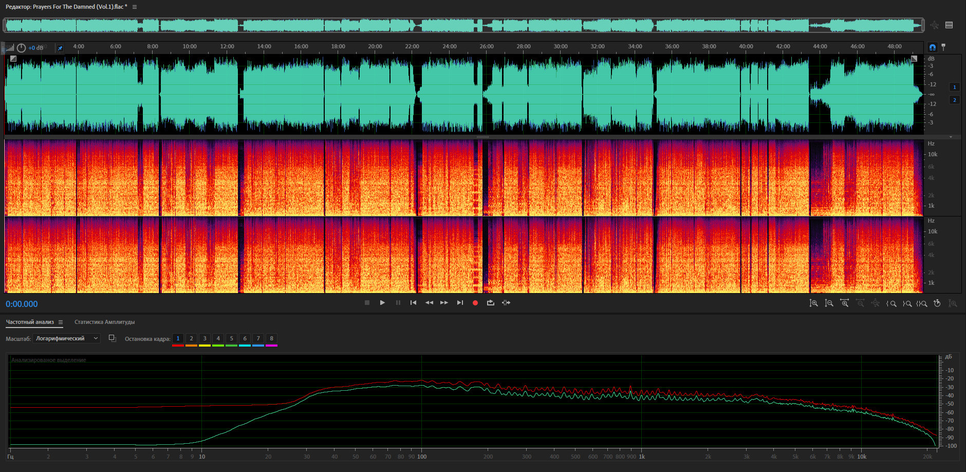Open the Частотный анализ panel menu
Image resolution: width=966 pixels, height=472 pixels.
coord(61,322)
